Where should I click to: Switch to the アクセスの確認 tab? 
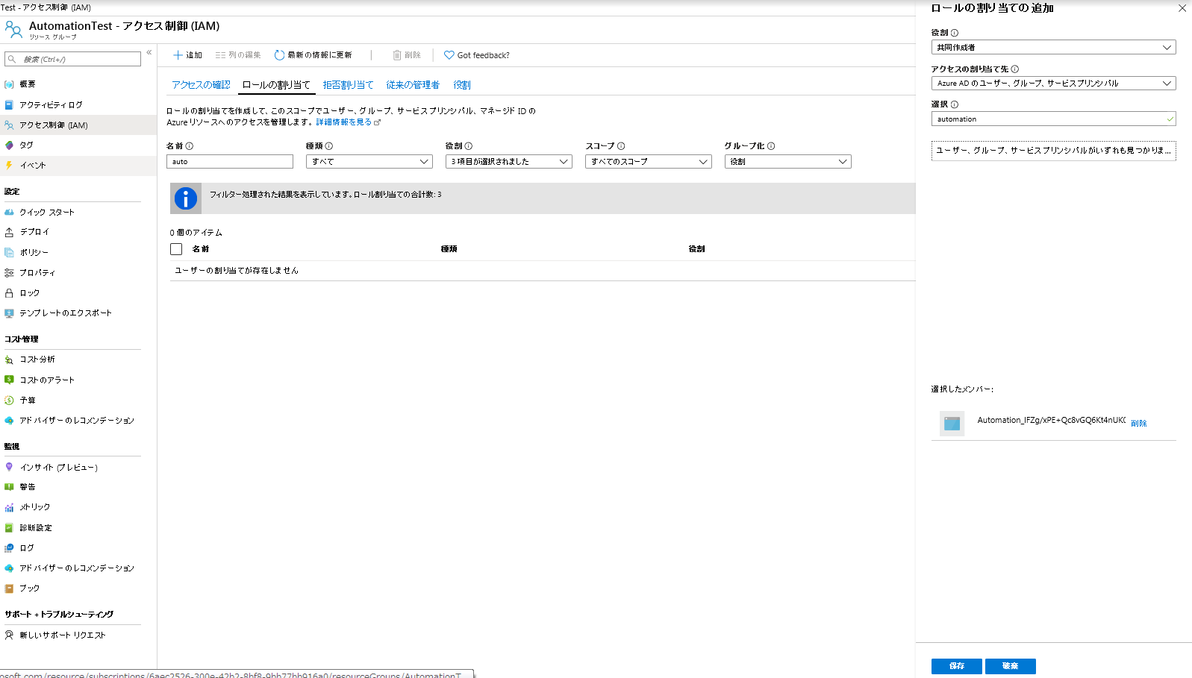201,85
